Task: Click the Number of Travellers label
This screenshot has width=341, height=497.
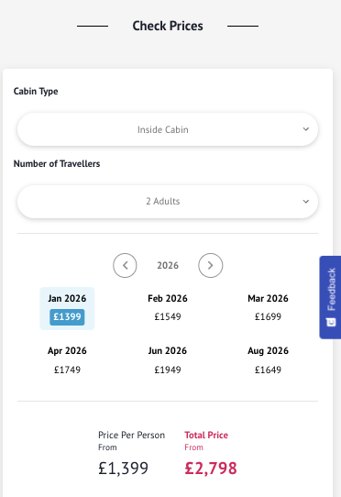Action: pos(57,163)
